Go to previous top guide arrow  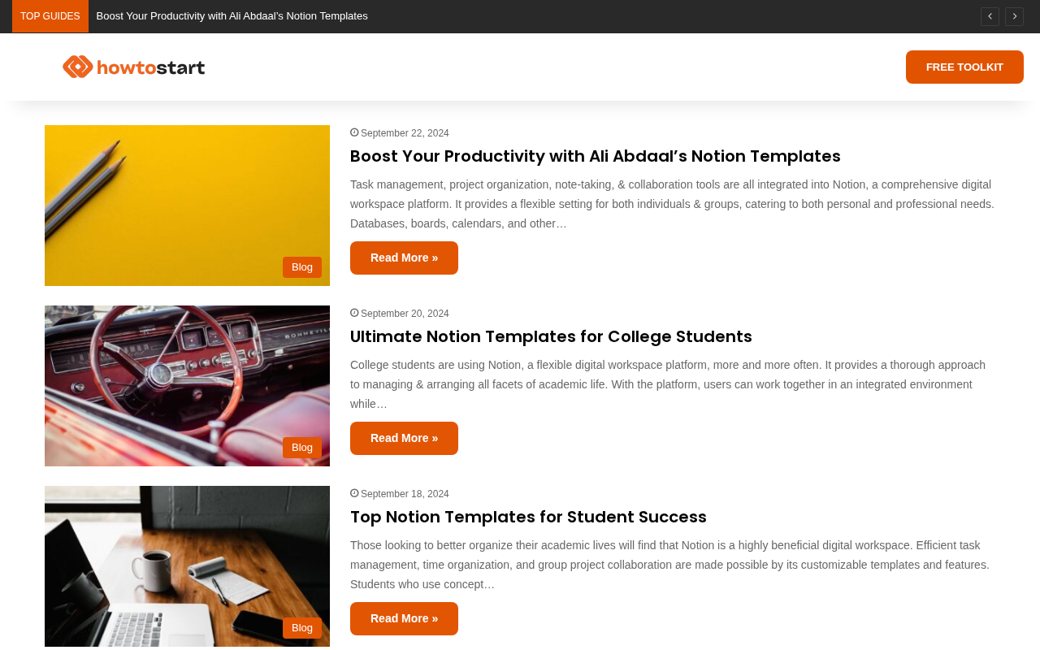(x=990, y=16)
